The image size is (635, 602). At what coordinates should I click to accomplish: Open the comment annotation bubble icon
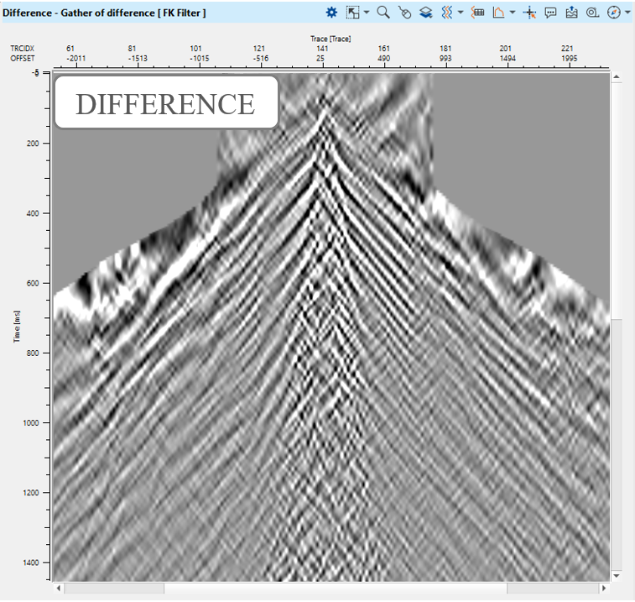550,13
